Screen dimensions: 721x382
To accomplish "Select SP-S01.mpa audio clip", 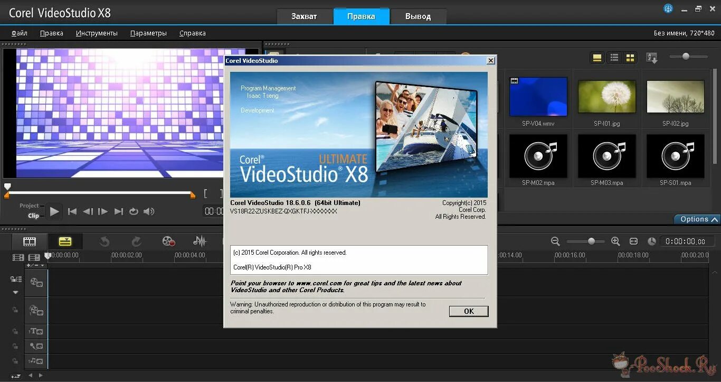I will coord(676,156).
